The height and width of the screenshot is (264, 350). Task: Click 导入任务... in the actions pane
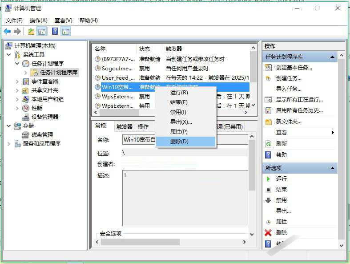pos(288,89)
